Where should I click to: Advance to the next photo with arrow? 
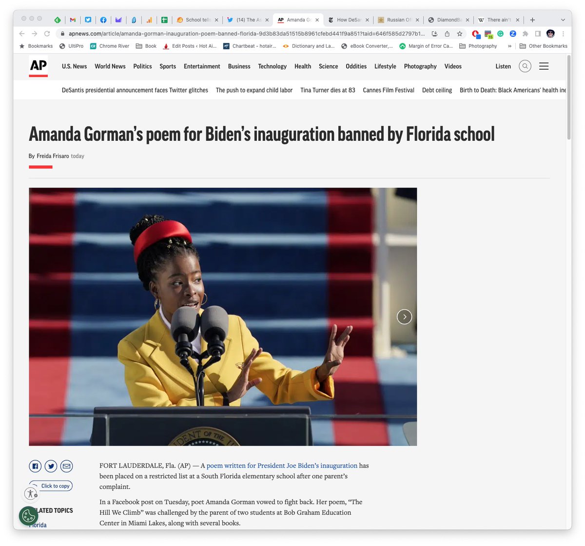(404, 317)
